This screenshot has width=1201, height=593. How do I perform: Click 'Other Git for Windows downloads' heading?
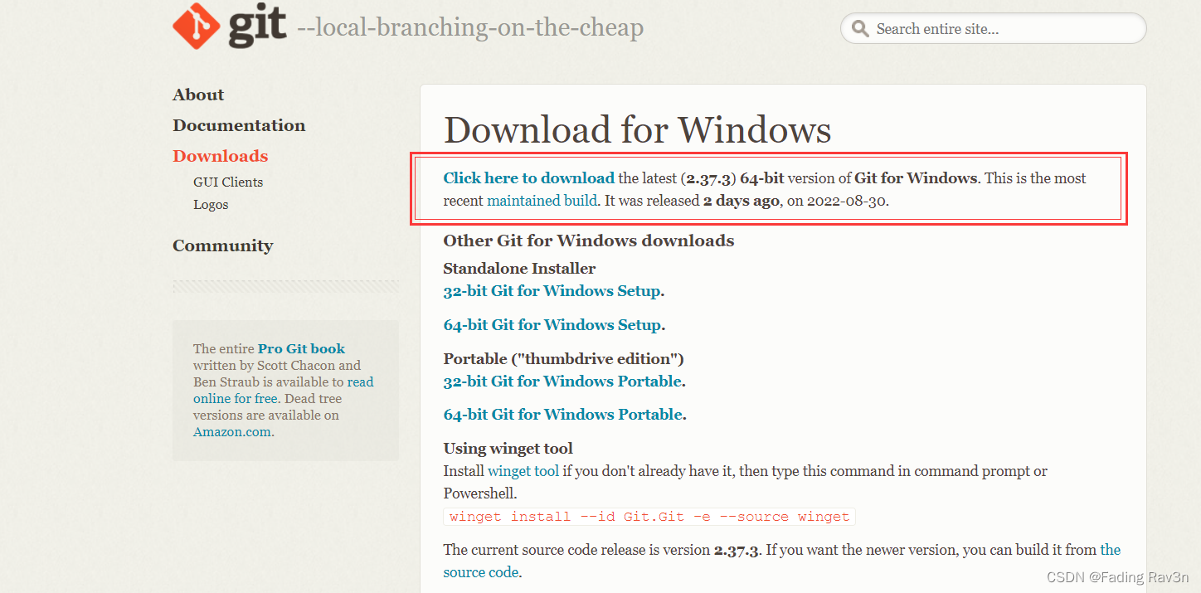[x=589, y=241]
